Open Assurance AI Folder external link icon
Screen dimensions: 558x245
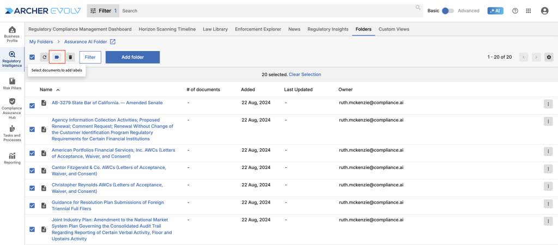click(x=113, y=42)
